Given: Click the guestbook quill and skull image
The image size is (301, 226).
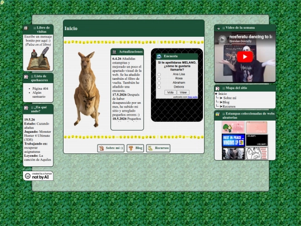Looking at the screenshot, I should tap(38, 59).
